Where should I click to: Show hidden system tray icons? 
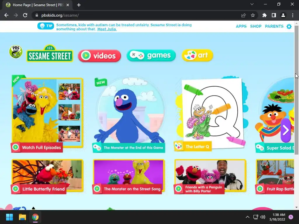click(248, 217)
